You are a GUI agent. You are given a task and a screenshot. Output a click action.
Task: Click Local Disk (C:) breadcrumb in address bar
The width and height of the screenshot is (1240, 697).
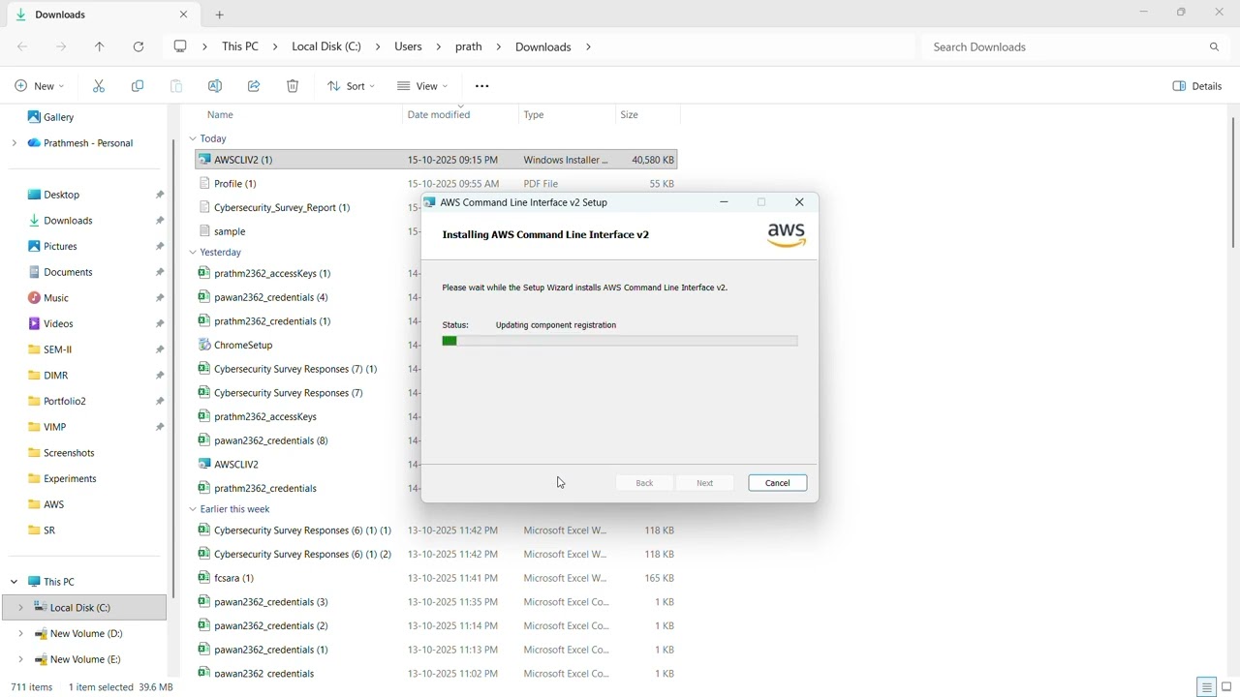pyautogui.click(x=326, y=46)
